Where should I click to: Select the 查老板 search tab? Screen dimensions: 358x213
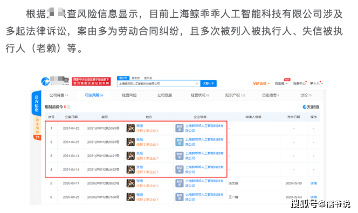[136, 78]
